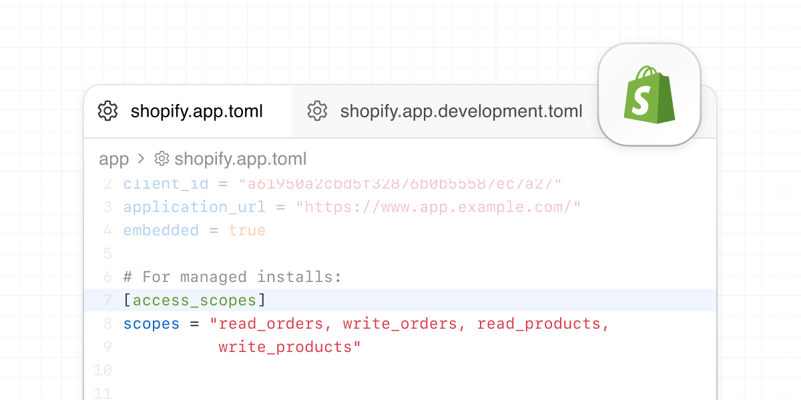Screen dimensions: 801x400
Task: Click 'read_orders' in the scopes string
Action: point(270,324)
